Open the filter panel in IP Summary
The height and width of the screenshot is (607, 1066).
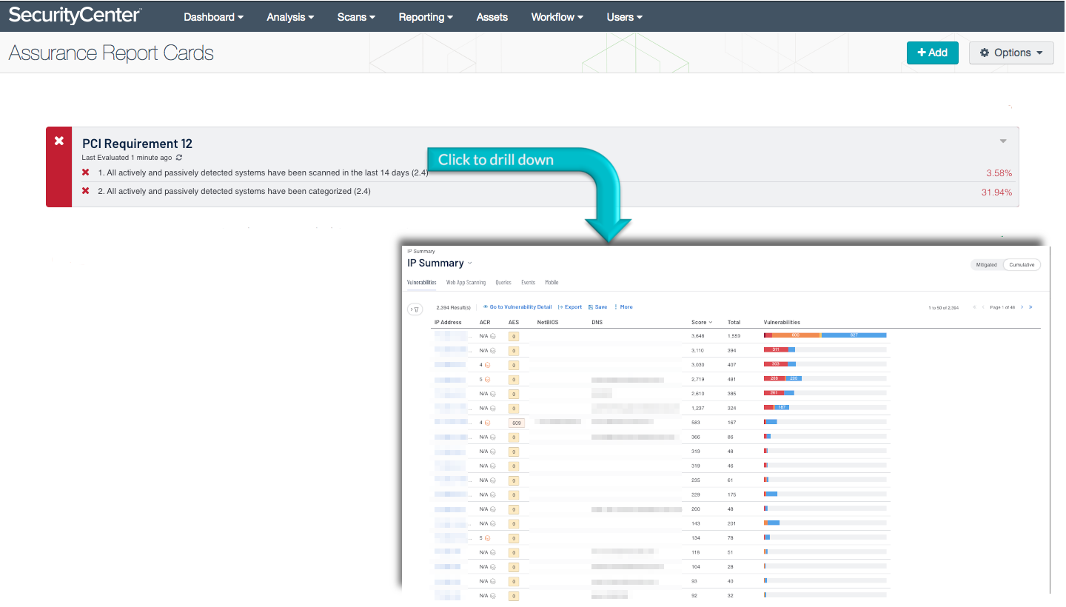415,309
